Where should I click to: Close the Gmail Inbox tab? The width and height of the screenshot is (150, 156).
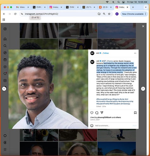(28, 7)
